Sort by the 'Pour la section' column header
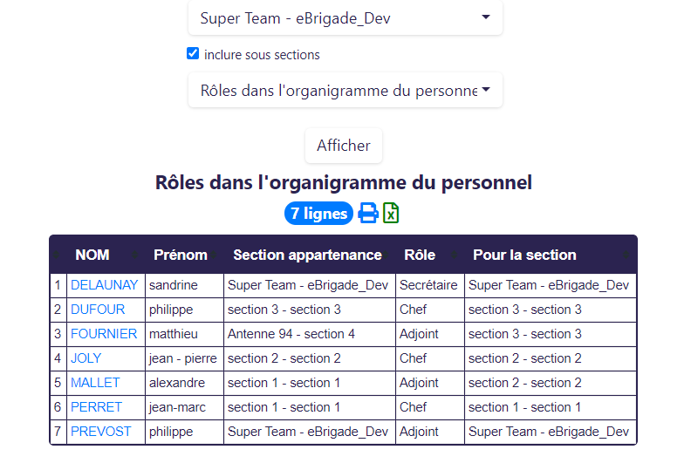The height and width of the screenshot is (470, 691). pyautogui.click(x=524, y=255)
